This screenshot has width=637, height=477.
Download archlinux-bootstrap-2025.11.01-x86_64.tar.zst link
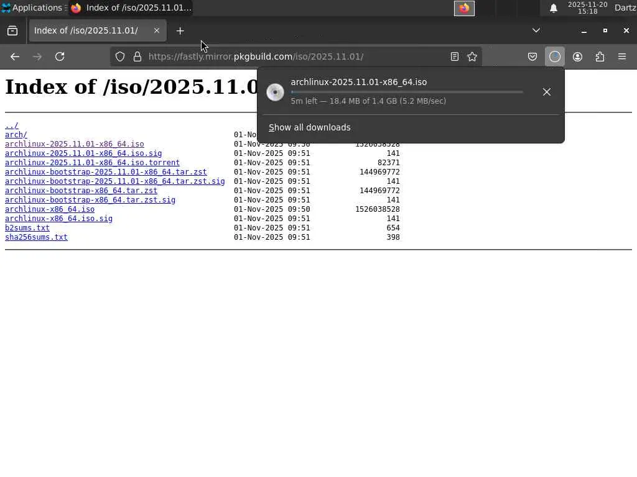point(106,172)
